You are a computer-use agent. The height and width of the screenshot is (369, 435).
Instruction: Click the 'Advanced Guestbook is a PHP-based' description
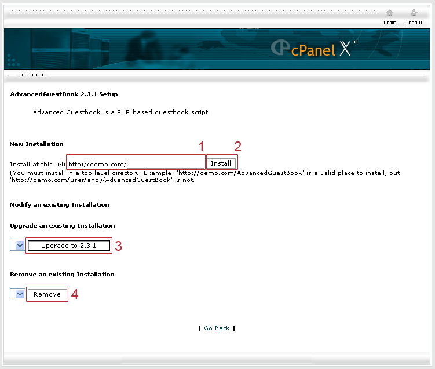[121, 112]
